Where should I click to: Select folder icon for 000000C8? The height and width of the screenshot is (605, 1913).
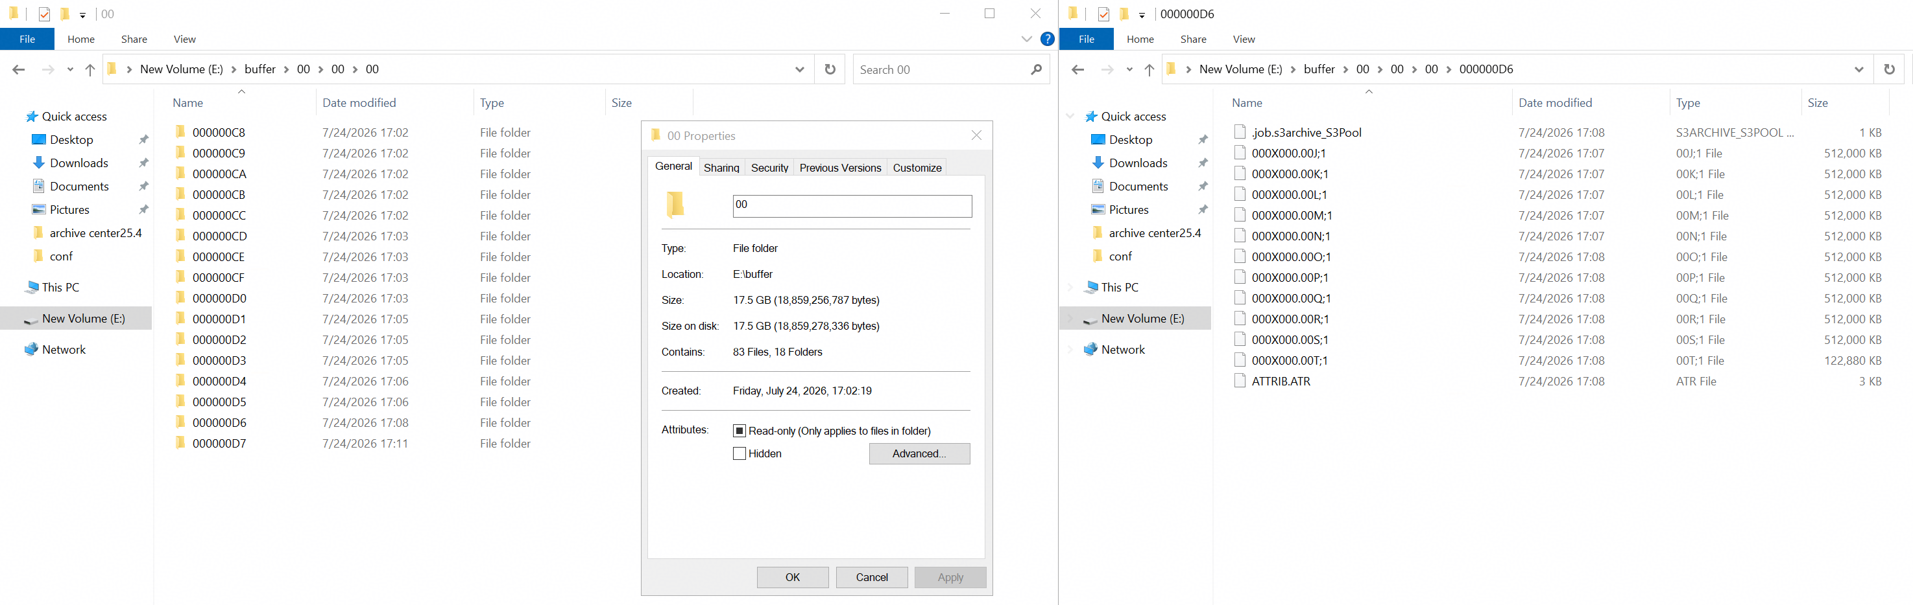[180, 132]
